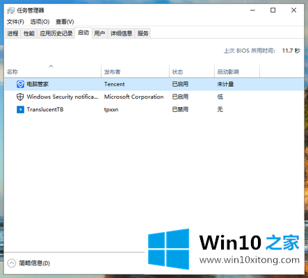Screen dimensions: 308x278
Task: Switch to the 服务 tab
Action: tap(143, 33)
